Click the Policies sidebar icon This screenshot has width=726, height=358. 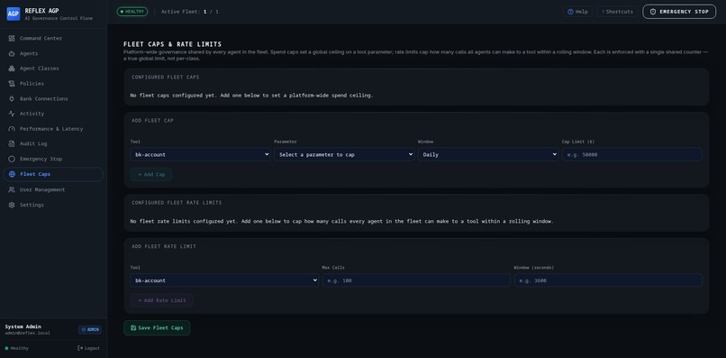[12, 84]
